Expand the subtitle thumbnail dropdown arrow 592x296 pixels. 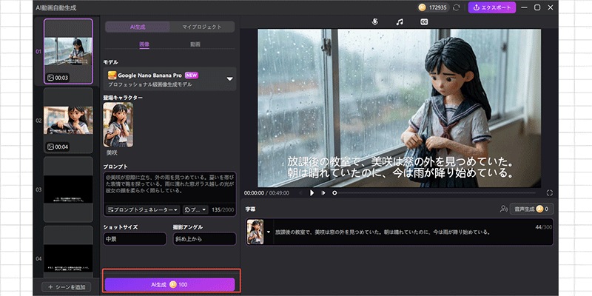tap(269, 232)
